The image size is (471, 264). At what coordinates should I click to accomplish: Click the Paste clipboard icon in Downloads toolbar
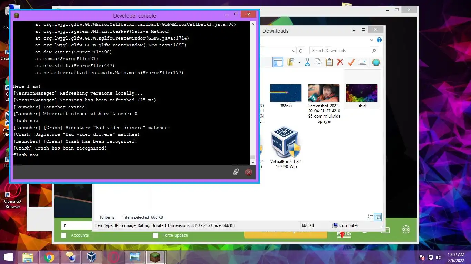coord(329,62)
